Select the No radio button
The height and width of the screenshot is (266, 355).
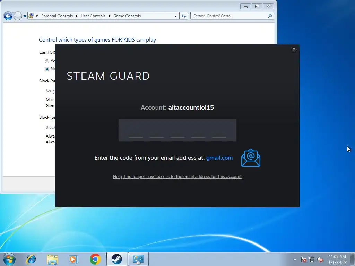point(47,69)
